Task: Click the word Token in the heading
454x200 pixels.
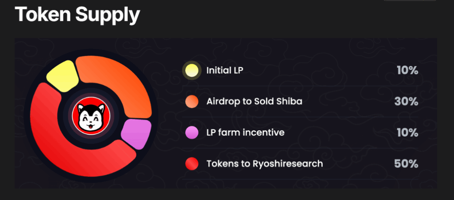Action: point(43,15)
